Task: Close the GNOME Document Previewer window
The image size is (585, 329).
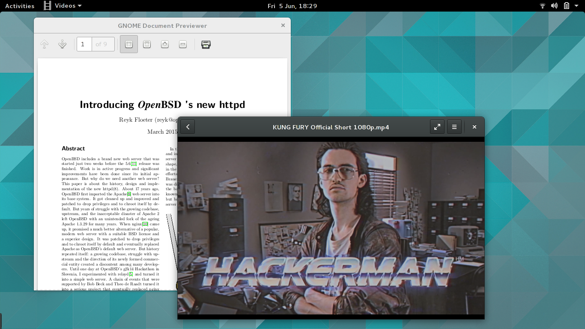Action: 283,26
